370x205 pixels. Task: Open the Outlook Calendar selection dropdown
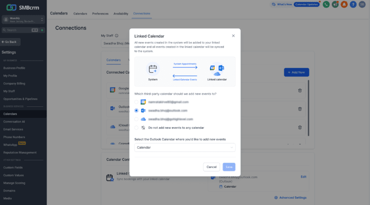[x=185, y=148]
